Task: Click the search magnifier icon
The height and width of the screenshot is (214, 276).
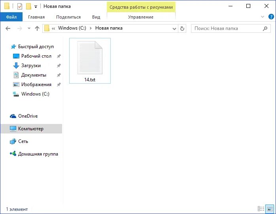Action: point(265,28)
